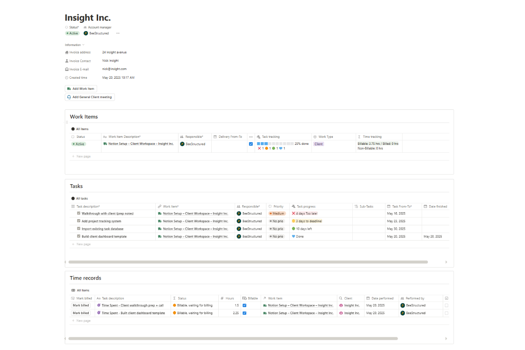Click the Work Item Description column header
525x350 pixels.
tap(140, 137)
